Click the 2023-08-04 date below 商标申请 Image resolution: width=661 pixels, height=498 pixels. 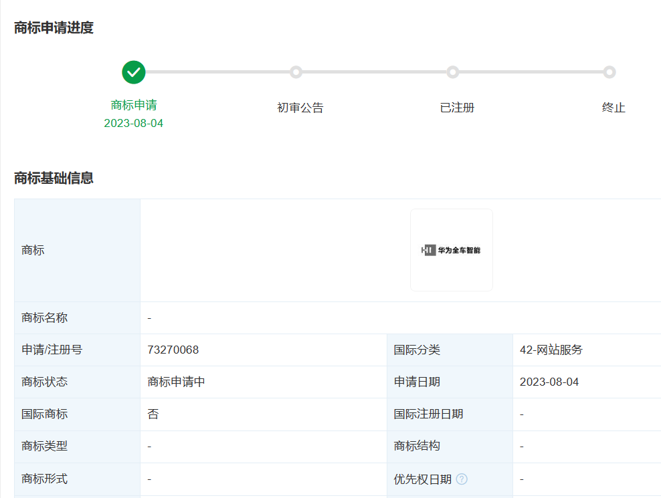[133, 123]
